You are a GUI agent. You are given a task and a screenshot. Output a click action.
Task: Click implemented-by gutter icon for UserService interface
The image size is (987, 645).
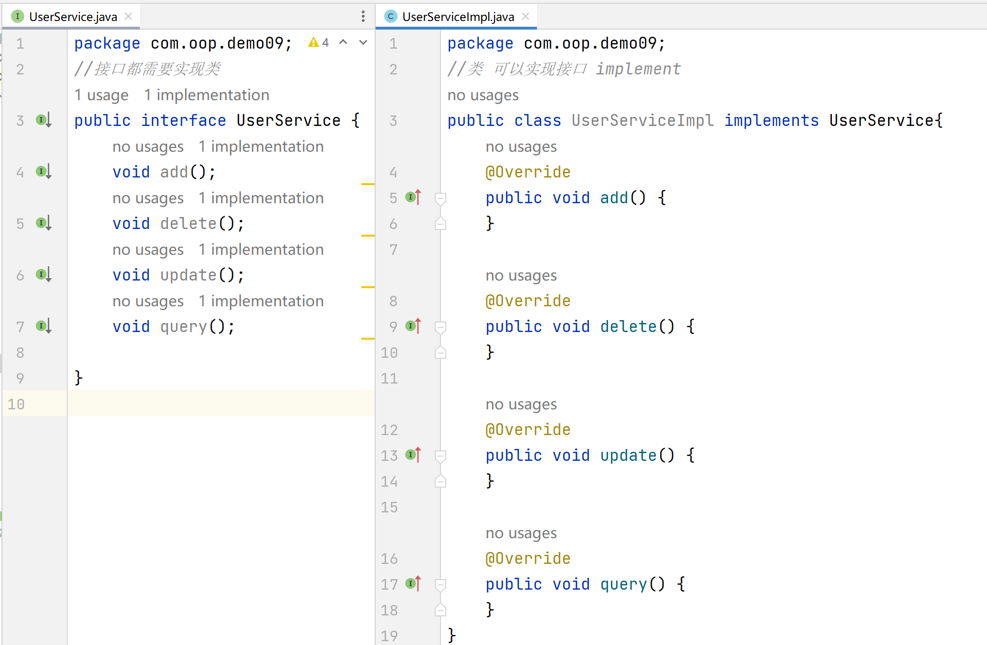[x=43, y=120]
